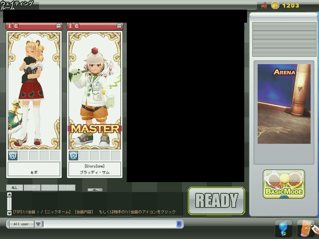
Task: Open 1:1 chat with the left player
Action: [59, 26]
